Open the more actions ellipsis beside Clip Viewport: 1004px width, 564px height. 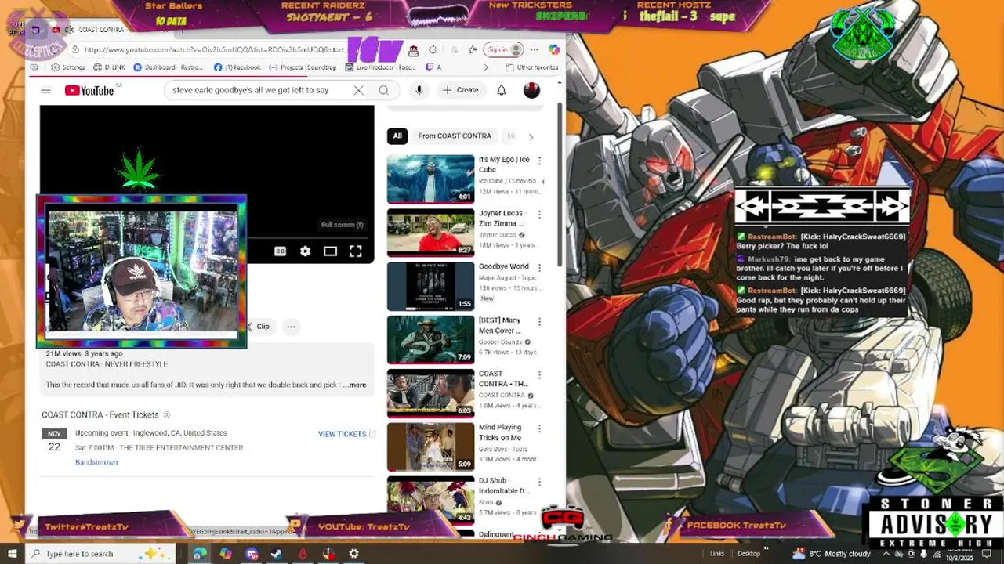click(291, 327)
